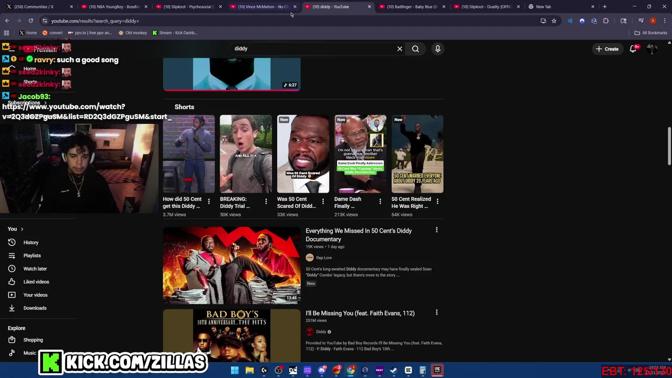
Task: Open Discord from the taskbar
Action: point(322,371)
